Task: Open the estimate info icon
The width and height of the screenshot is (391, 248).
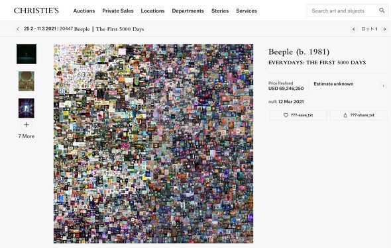Action: pos(383,85)
